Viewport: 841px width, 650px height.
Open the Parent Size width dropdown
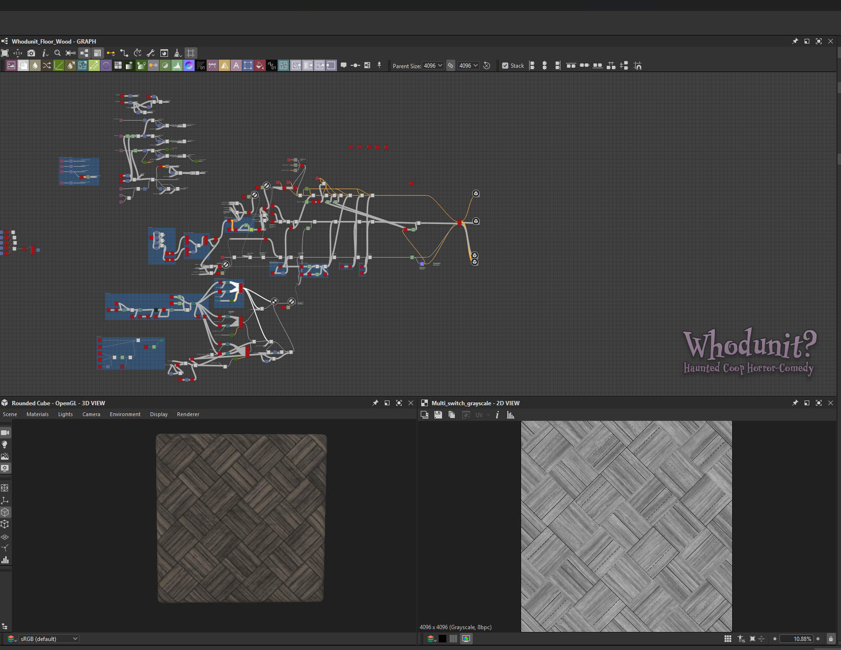pyautogui.click(x=433, y=65)
